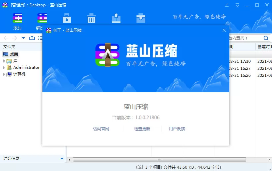Image resolution: width=272 pixels, height=171 pixels.
Task: Maximize the main 蓝山压缩 window
Action: [257, 5]
